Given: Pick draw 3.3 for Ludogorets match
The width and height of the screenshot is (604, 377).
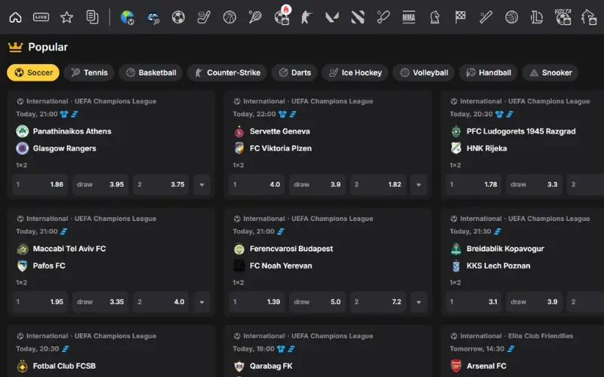Looking at the screenshot, I should point(535,185).
